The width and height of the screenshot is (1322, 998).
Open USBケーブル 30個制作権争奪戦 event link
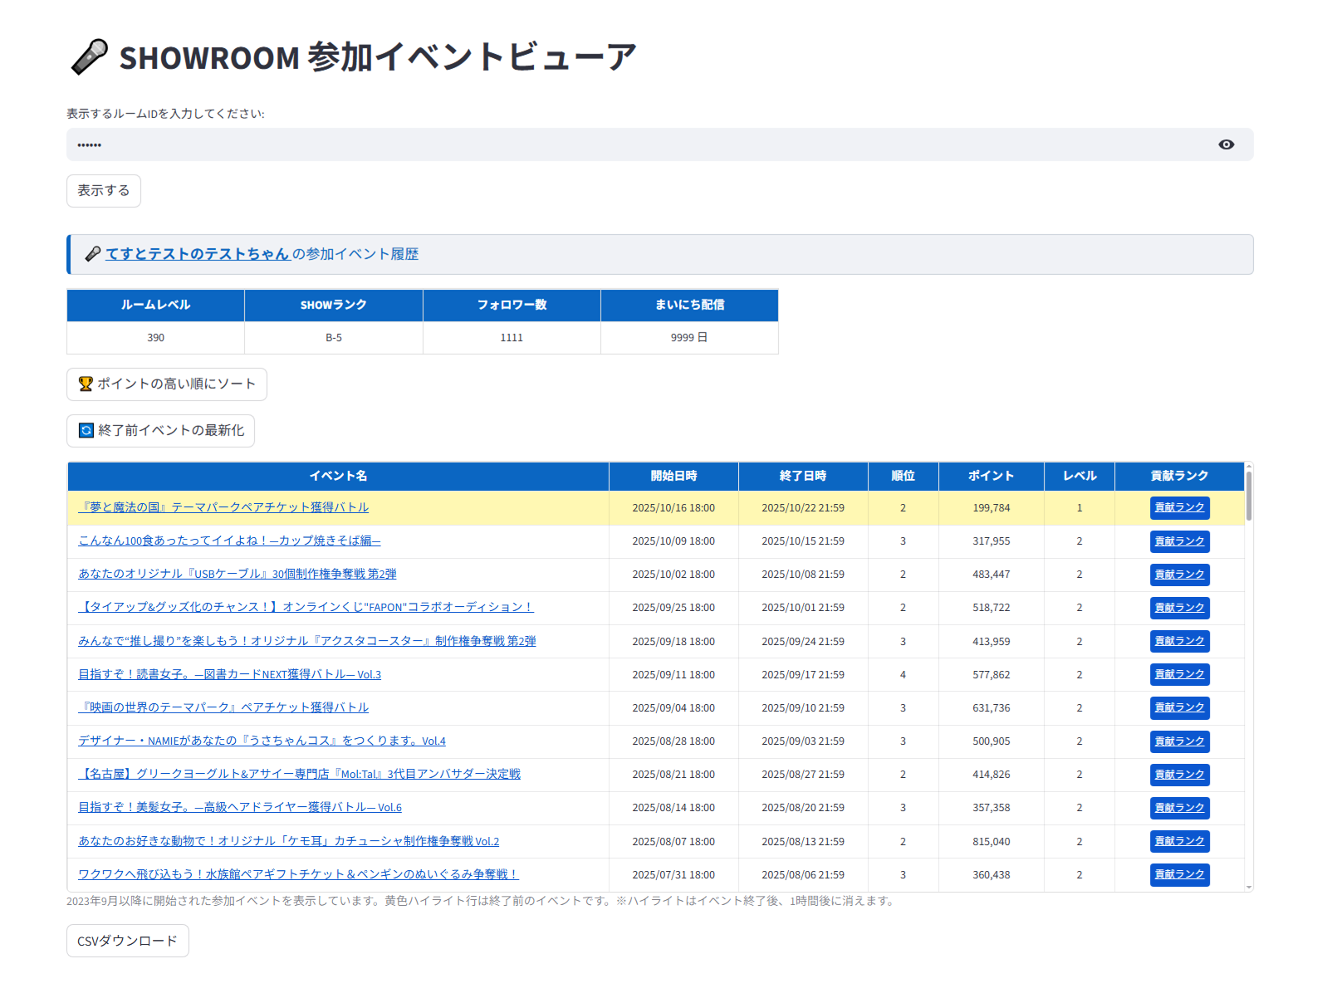pyautogui.click(x=237, y=574)
